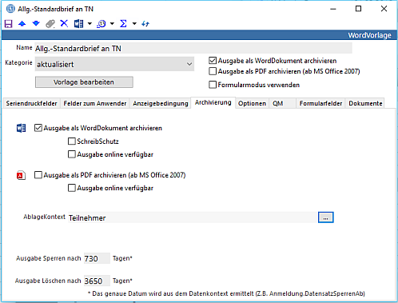
Task: Click the Sigma sum toolbar icon
Action: pyautogui.click(x=123, y=24)
